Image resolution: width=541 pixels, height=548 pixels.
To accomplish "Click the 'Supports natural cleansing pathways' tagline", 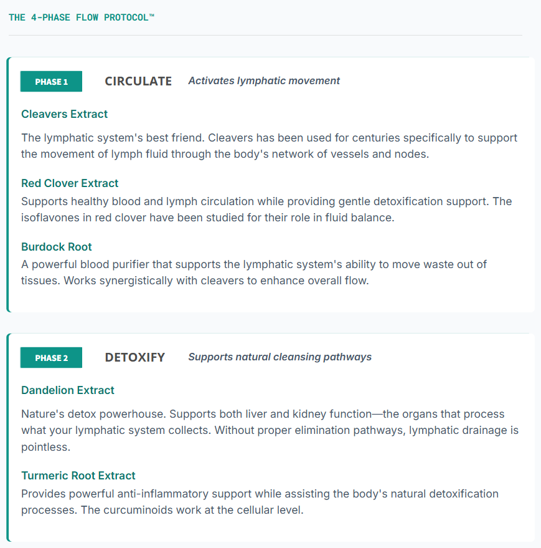I will (x=280, y=357).
